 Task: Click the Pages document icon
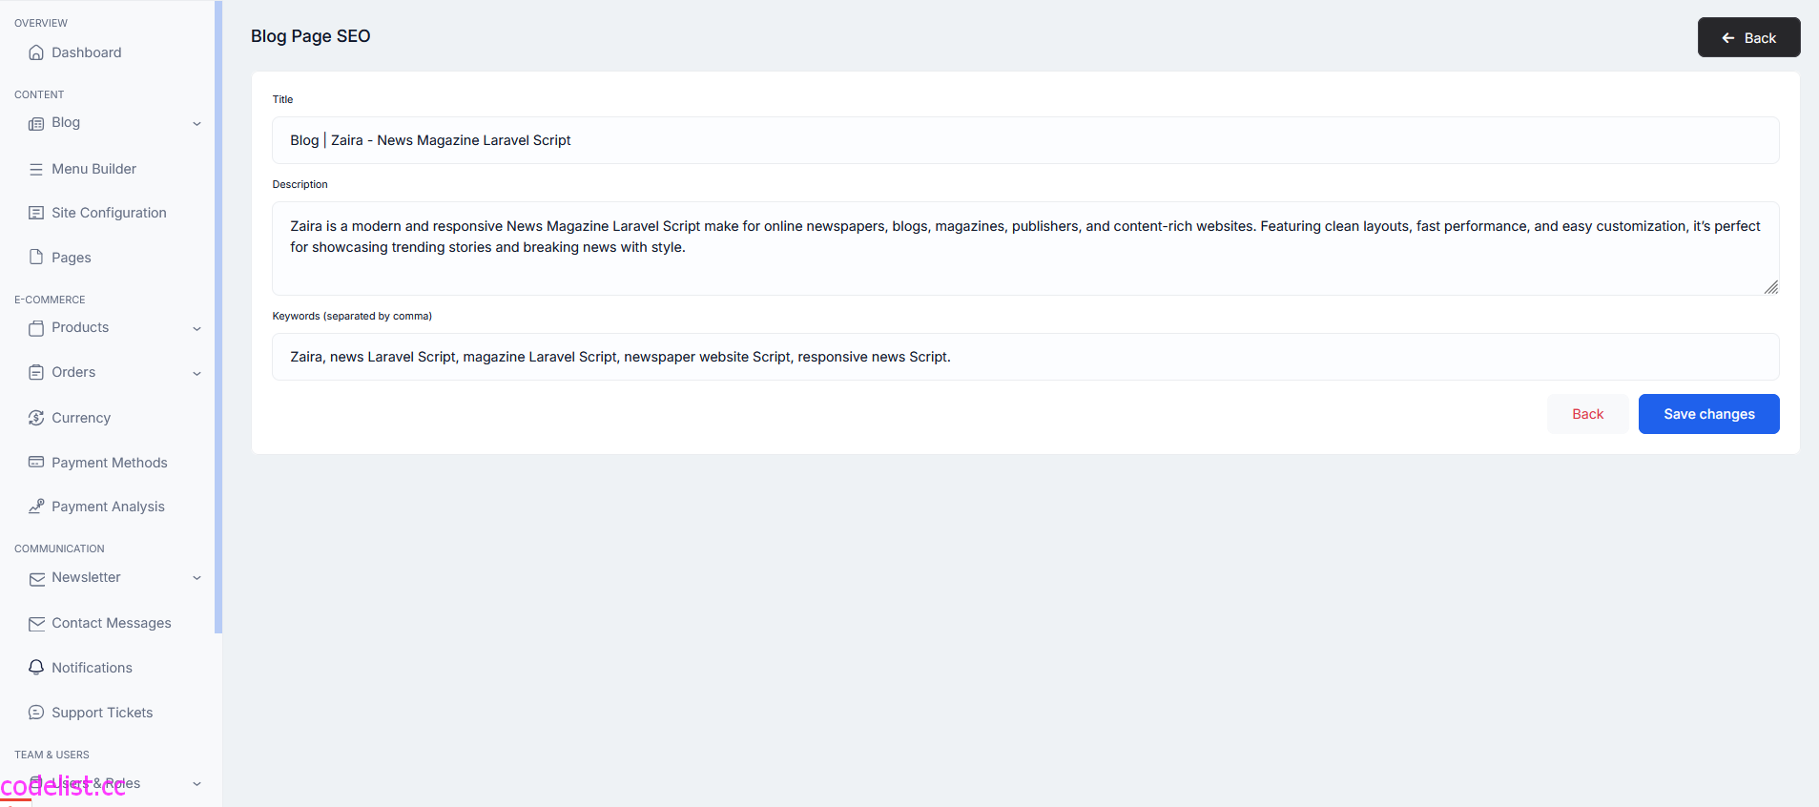coord(36,258)
